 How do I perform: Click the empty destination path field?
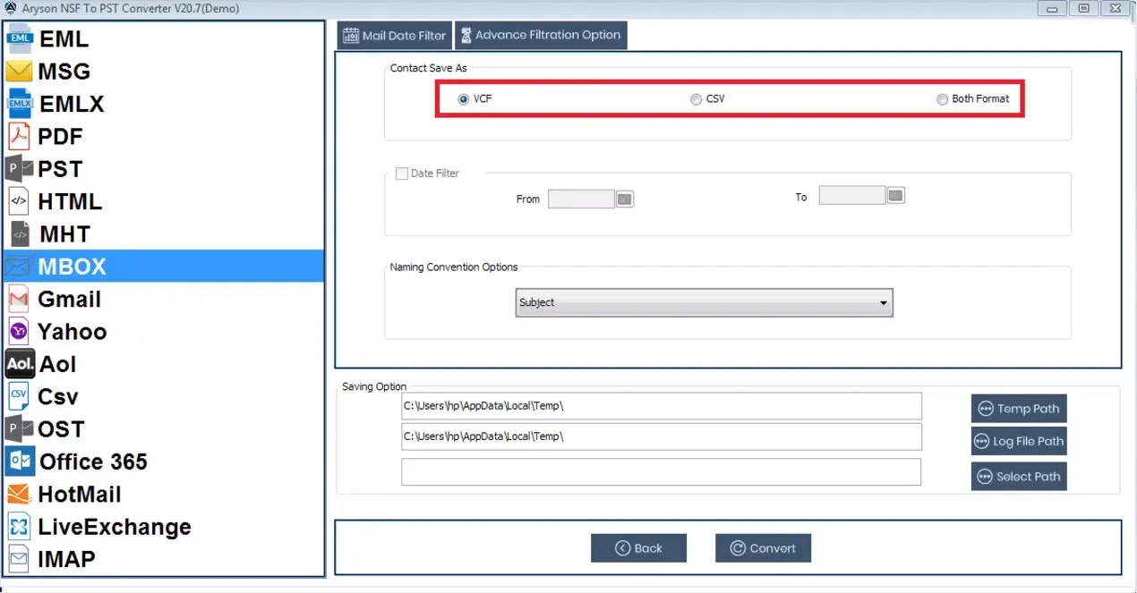pyautogui.click(x=661, y=471)
